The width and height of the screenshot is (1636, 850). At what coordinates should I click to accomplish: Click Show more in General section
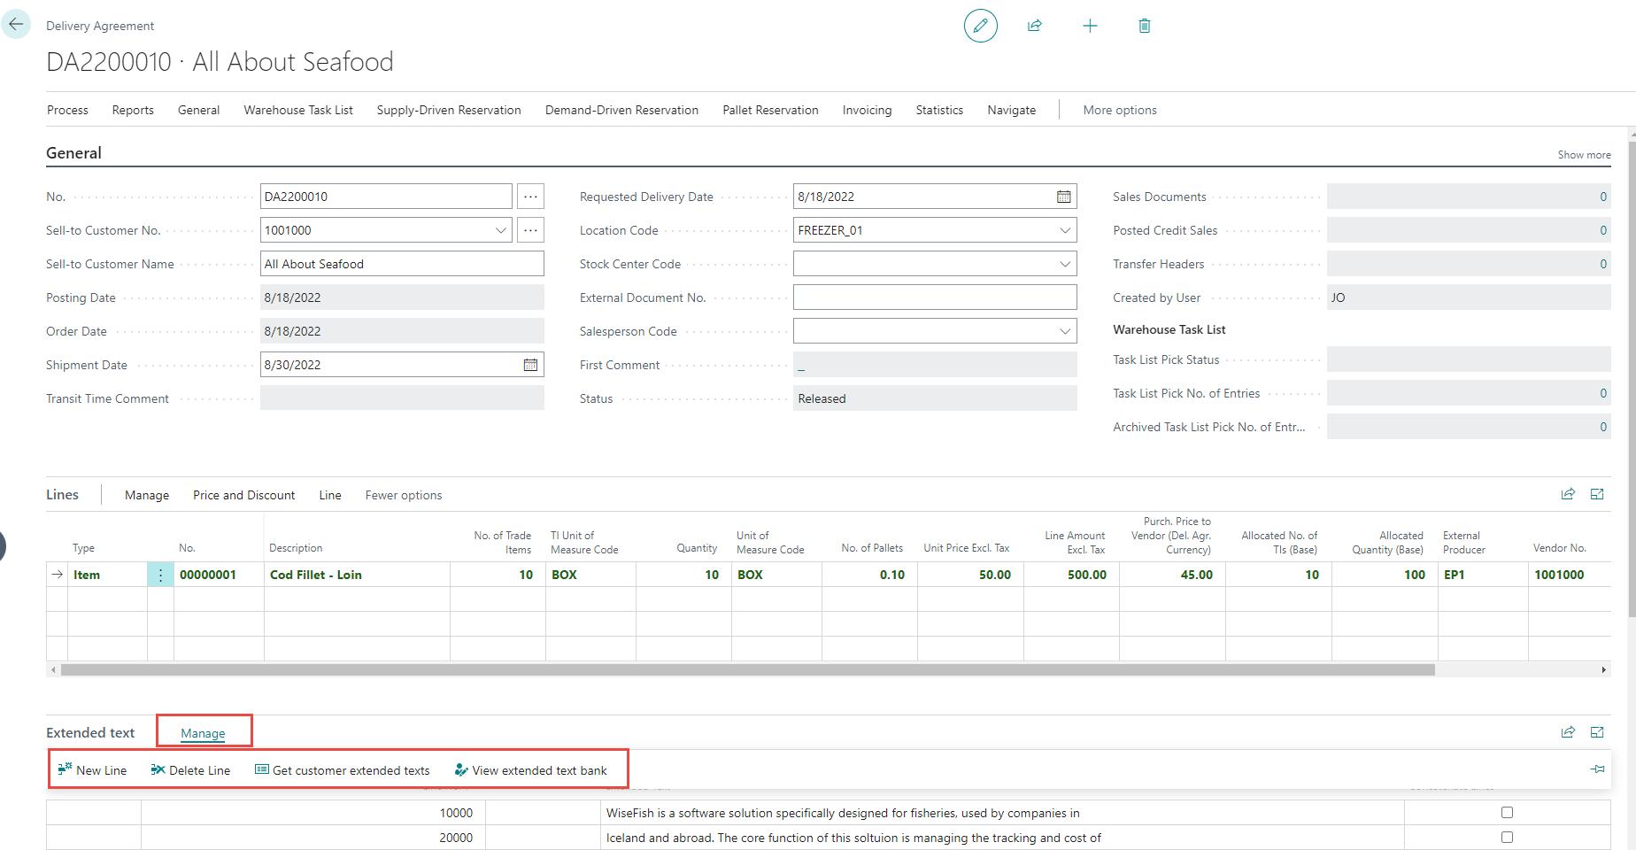point(1584,155)
